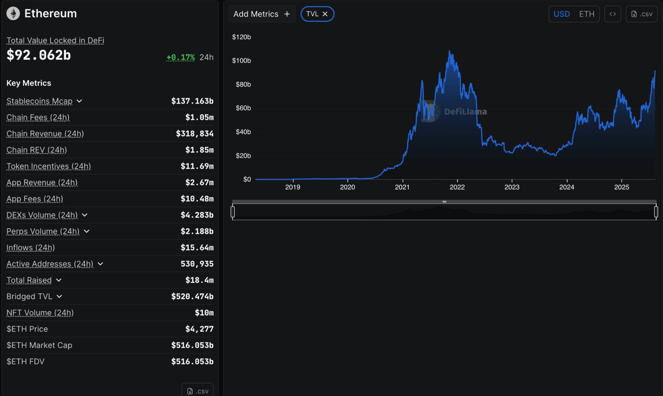Click the Ethereum logo icon
The image size is (663, 396).
[13, 14]
